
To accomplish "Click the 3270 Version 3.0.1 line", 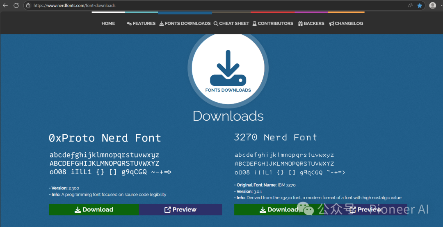I will click(x=249, y=191).
